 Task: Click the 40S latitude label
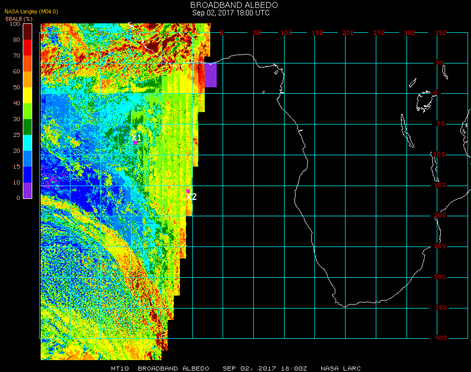(x=441, y=338)
